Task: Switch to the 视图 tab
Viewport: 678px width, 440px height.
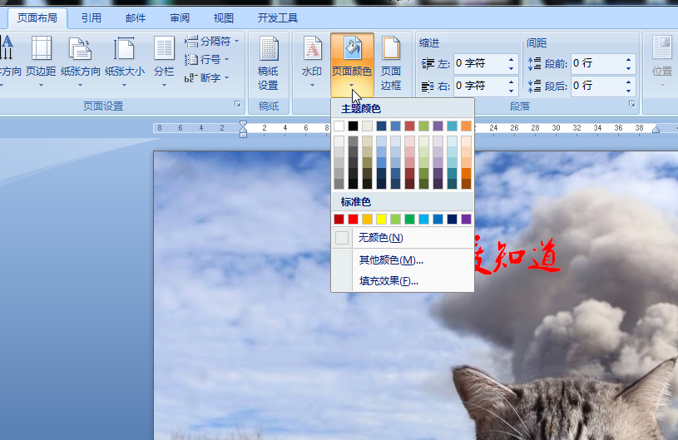Action: tap(224, 18)
